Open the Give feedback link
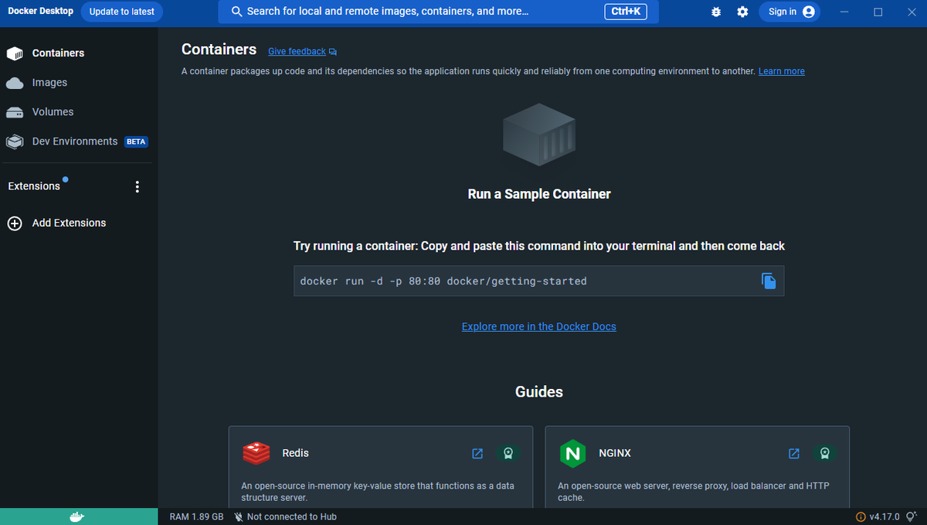Screen dimensions: 927x525 [297, 52]
